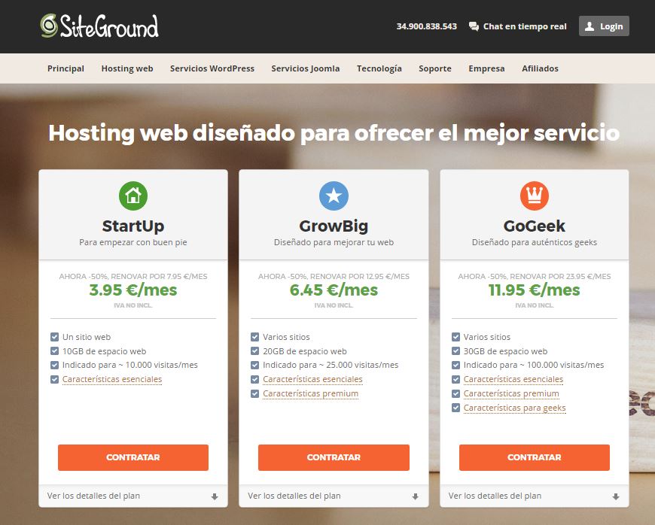Click 'Para empezar con buen pie' subtitle

(133, 242)
